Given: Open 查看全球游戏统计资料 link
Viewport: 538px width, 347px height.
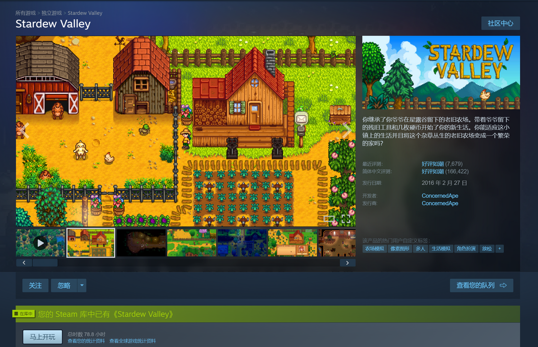Looking at the screenshot, I should (133, 341).
